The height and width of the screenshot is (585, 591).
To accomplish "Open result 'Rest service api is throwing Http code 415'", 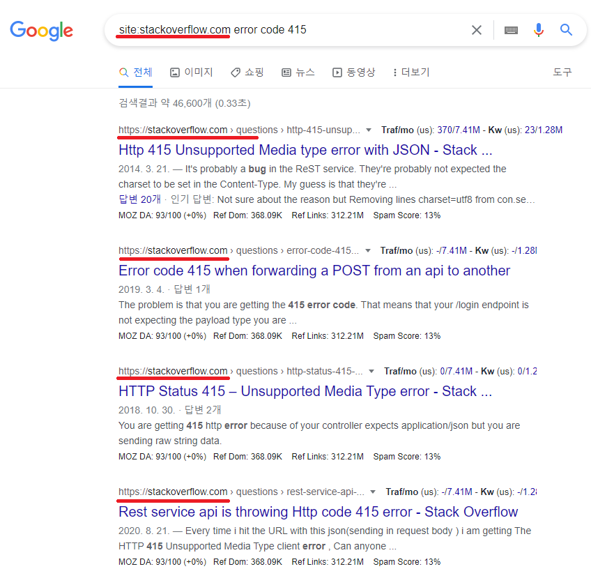I will point(318,512).
